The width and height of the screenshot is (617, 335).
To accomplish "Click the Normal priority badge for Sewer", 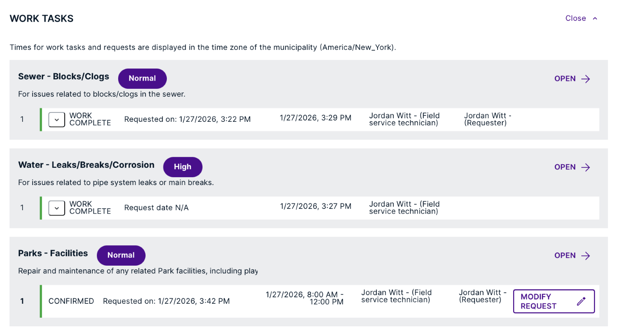I will [142, 78].
